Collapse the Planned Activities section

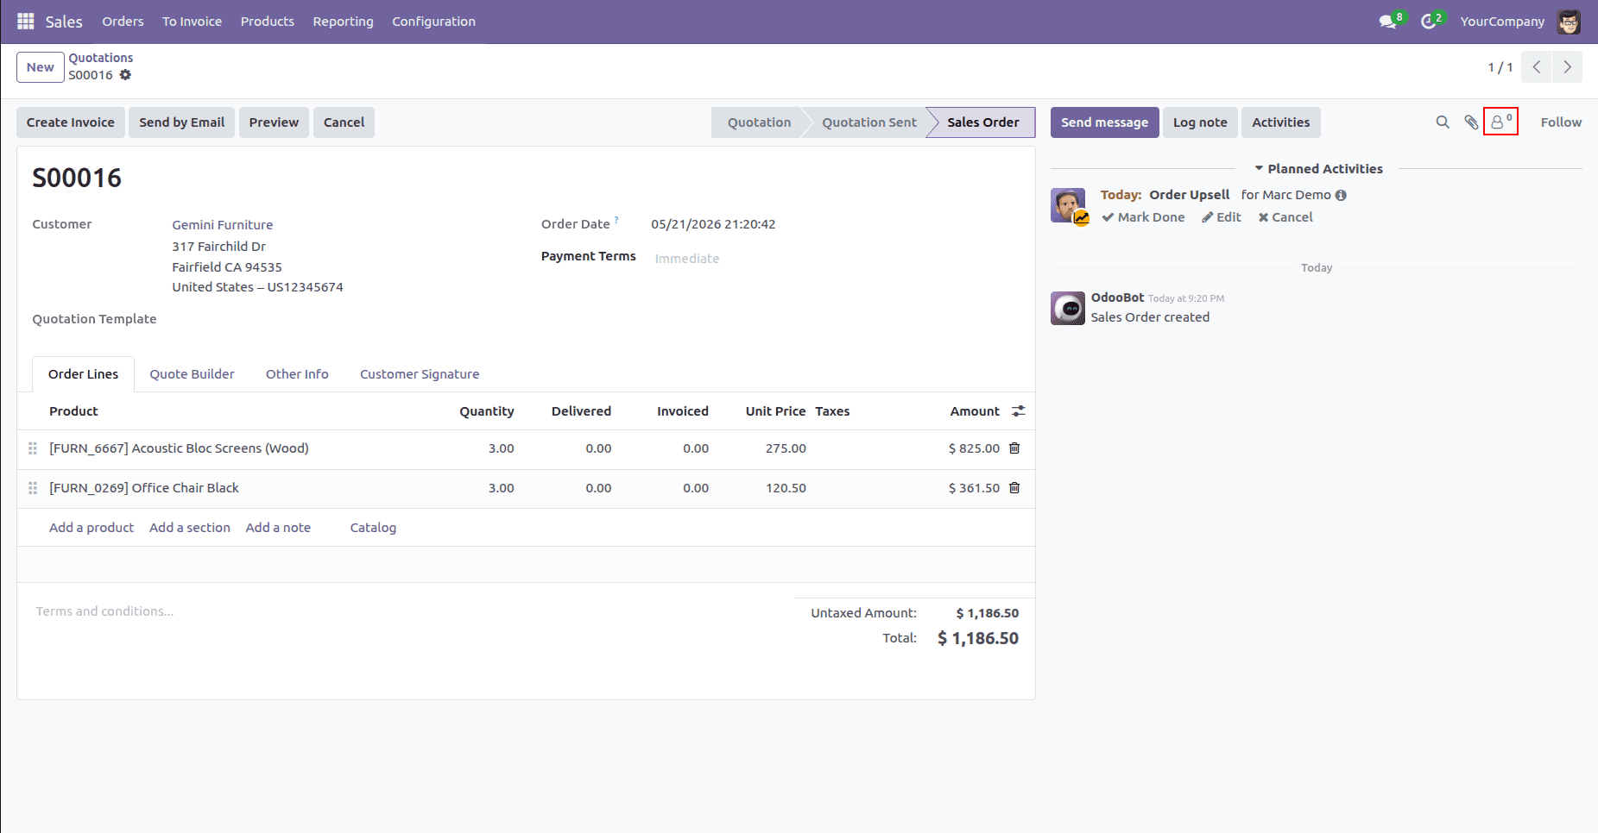1318,169
